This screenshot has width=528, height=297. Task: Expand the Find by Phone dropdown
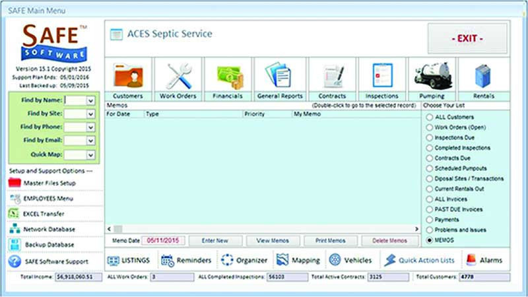(x=90, y=127)
